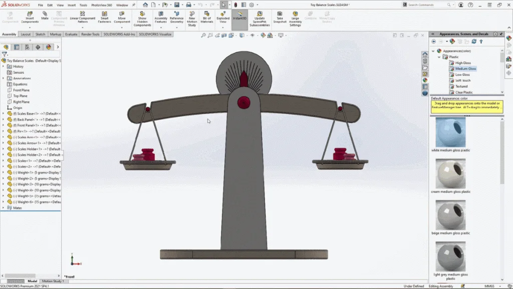This screenshot has height=289, width=513.
Task: Select the Mate tool
Action: point(45,16)
